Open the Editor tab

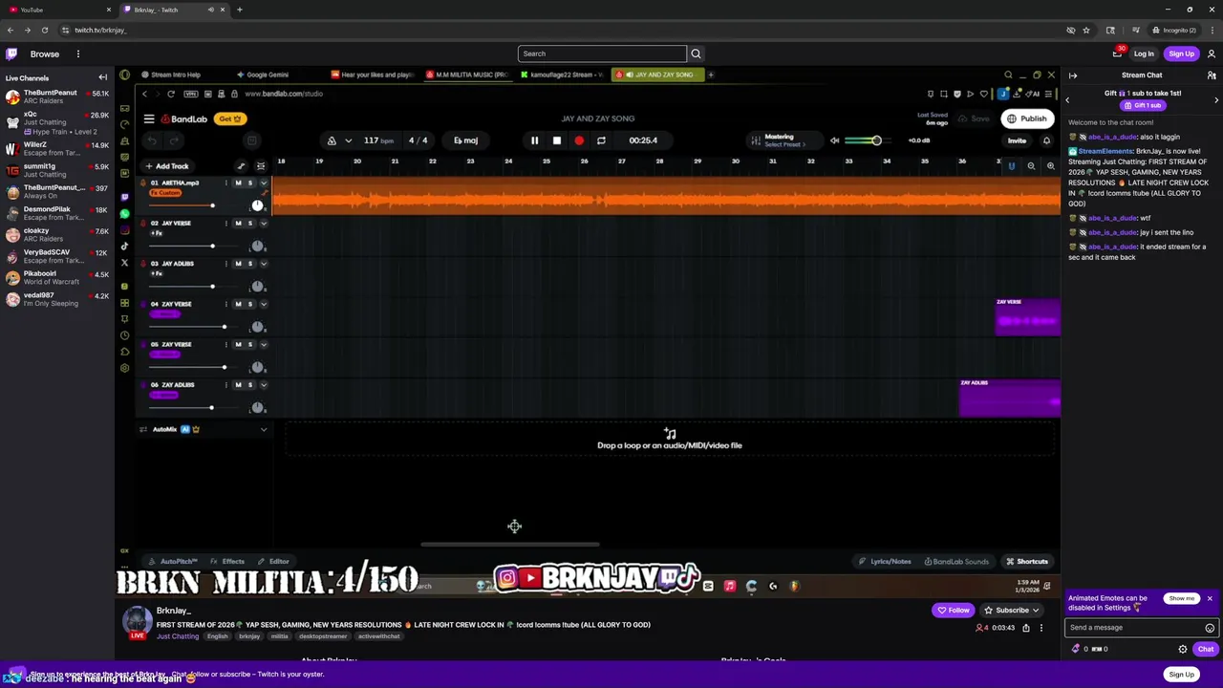[x=274, y=562]
